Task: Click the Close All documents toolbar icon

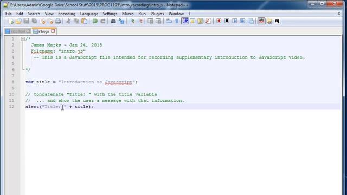Action: [50, 21]
